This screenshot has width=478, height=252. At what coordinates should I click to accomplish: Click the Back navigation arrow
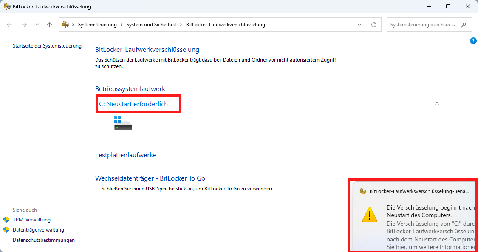coord(9,25)
